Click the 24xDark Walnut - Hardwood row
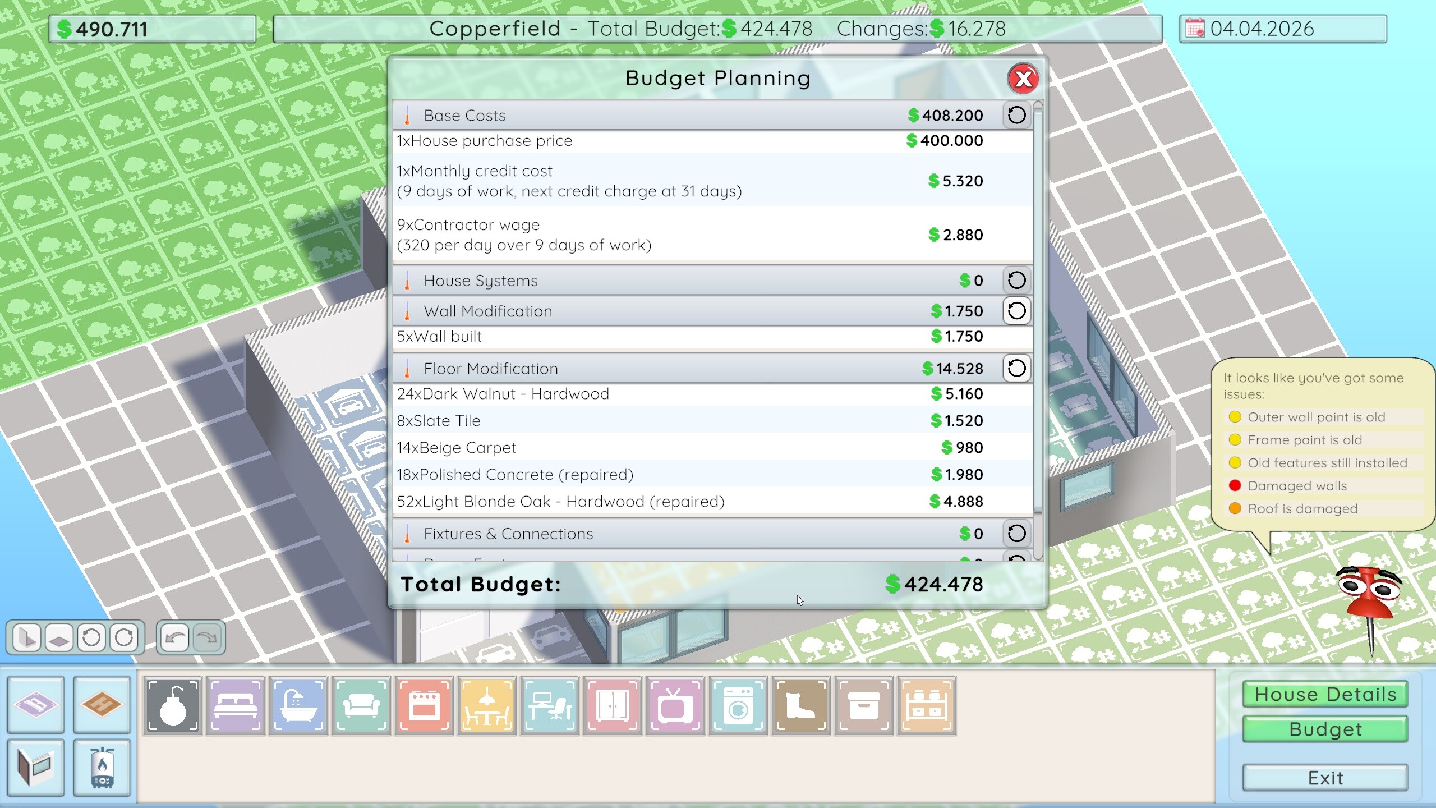This screenshot has height=808, width=1436. pyautogui.click(x=712, y=394)
